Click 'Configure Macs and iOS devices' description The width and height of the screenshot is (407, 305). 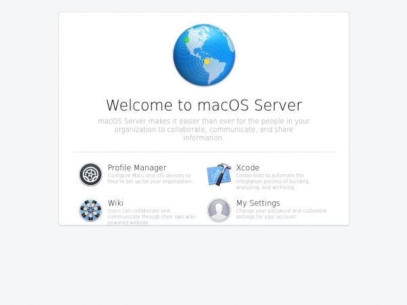[150, 178]
